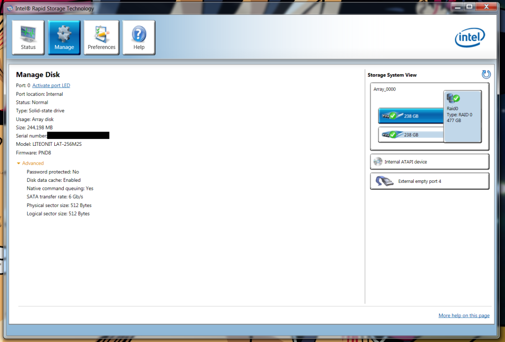
Task: Click the text 'Logical sector size: 512 Bytes'
Action: click(x=58, y=214)
